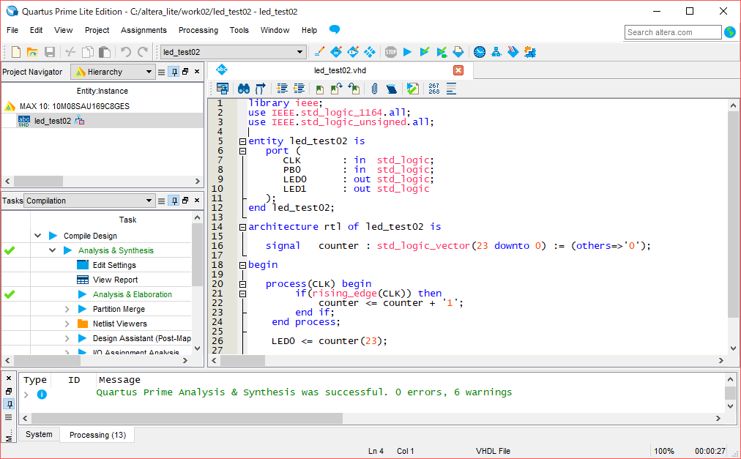This screenshot has height=459, width=741.
Task: Collapse the Compile Design tree node
Action: (37, 236)
